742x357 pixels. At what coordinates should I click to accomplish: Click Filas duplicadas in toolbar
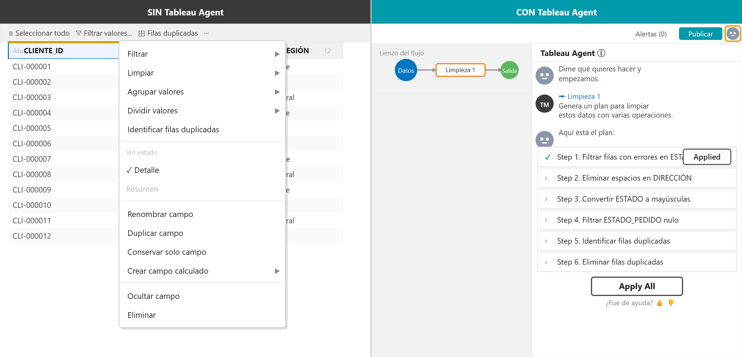tap(168, 33)
